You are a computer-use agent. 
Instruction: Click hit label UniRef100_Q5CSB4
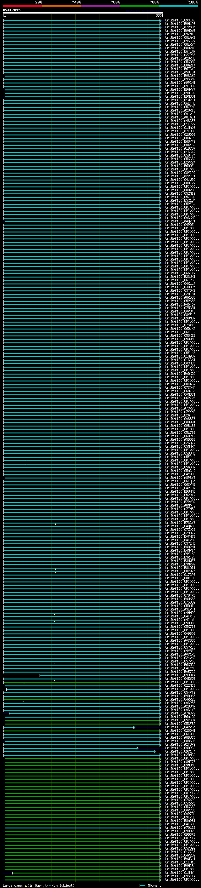click(180, 720)
